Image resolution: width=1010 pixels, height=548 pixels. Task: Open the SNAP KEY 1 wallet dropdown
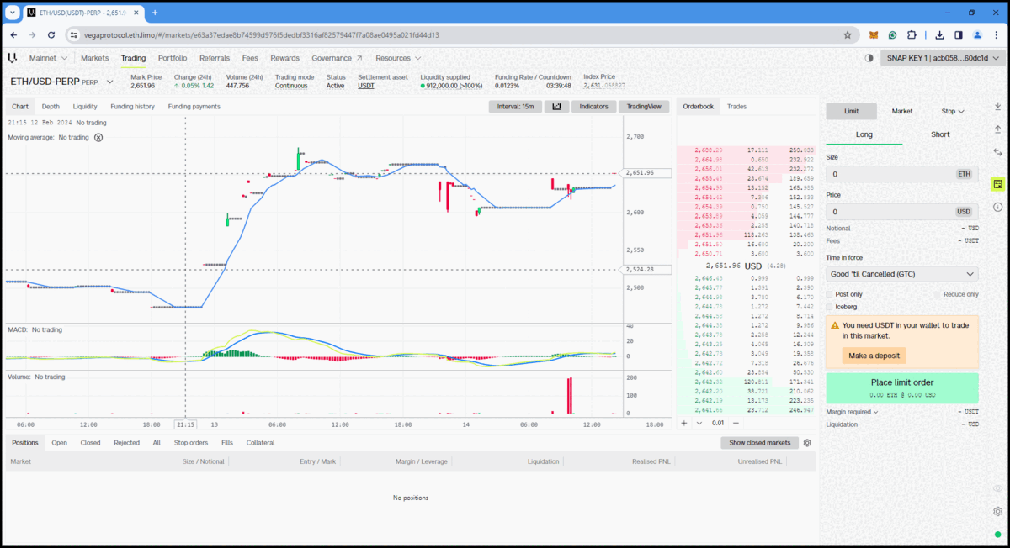tap(943, 58)
